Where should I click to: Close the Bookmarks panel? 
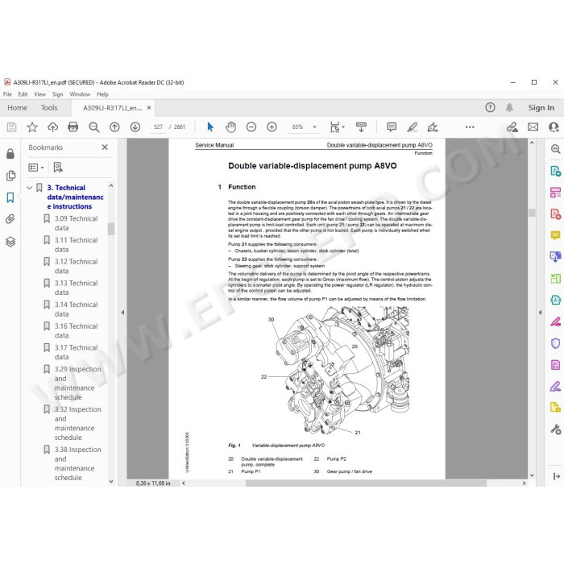coord(105,147)
